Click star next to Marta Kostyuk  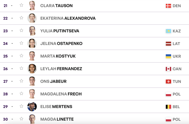(x=21, y=56)
